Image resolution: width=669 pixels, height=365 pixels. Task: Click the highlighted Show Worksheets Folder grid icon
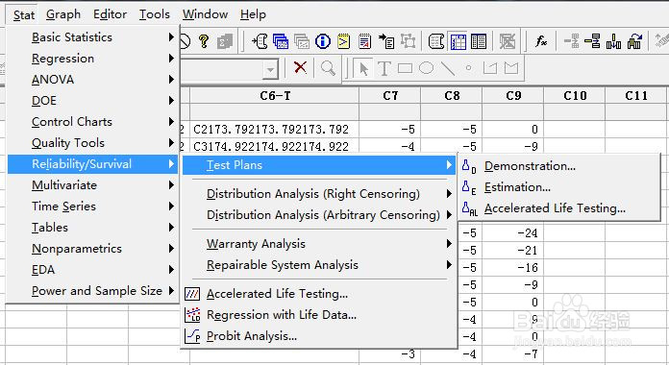[458, 41]
